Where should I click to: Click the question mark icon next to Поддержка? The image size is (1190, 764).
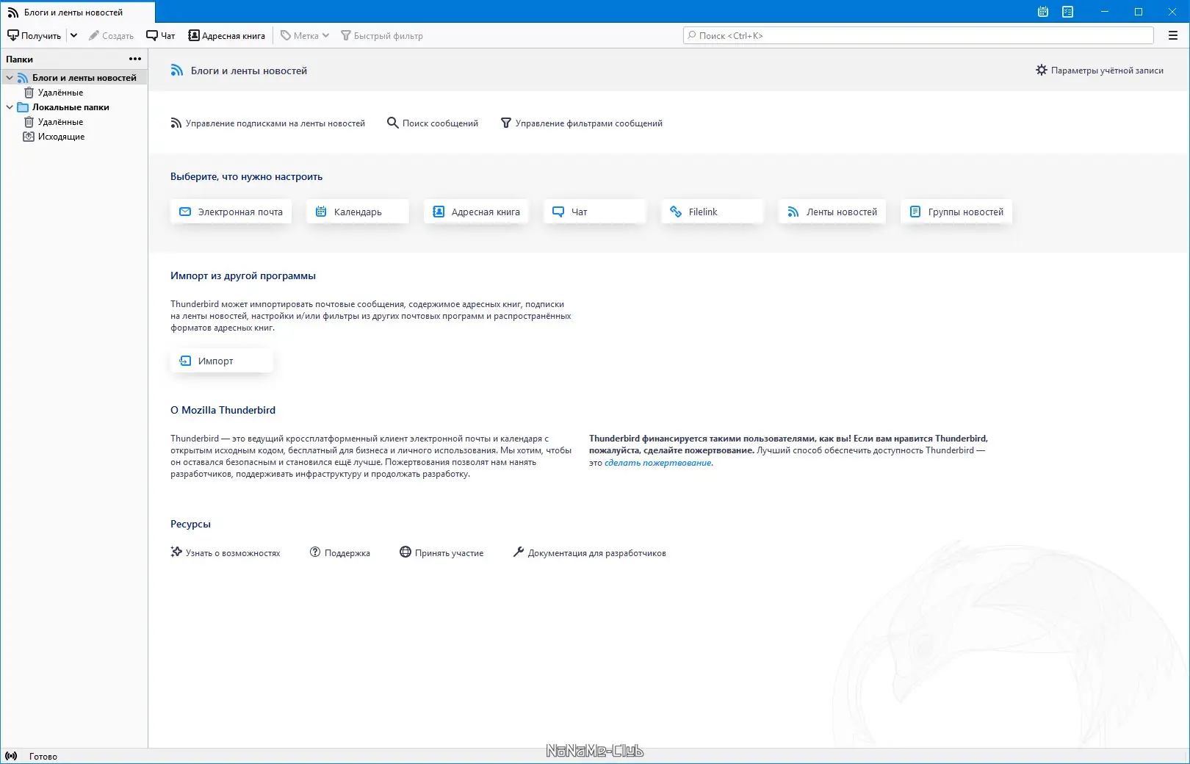coord(315,552)
